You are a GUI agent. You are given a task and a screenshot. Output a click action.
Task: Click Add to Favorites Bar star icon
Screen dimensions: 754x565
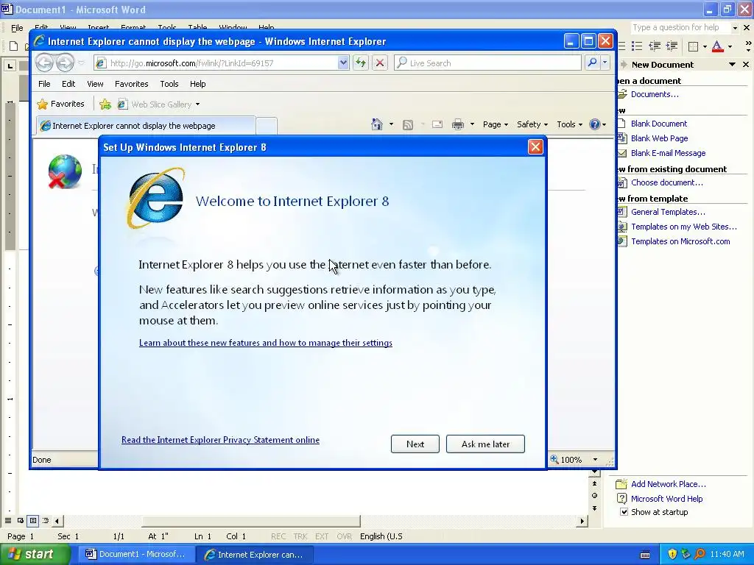[105, 104]
